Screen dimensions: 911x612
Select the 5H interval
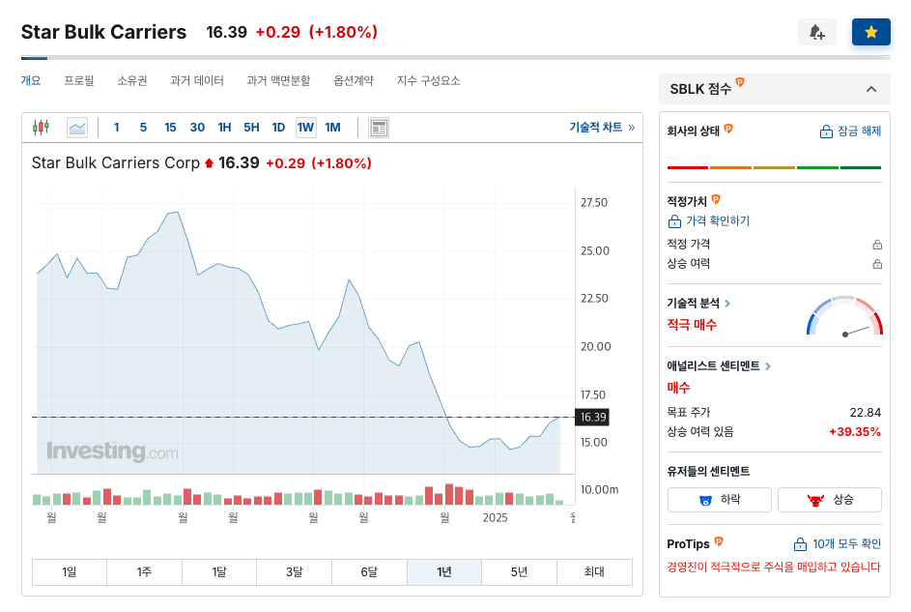pyautogui.click(x=251, y=128)
